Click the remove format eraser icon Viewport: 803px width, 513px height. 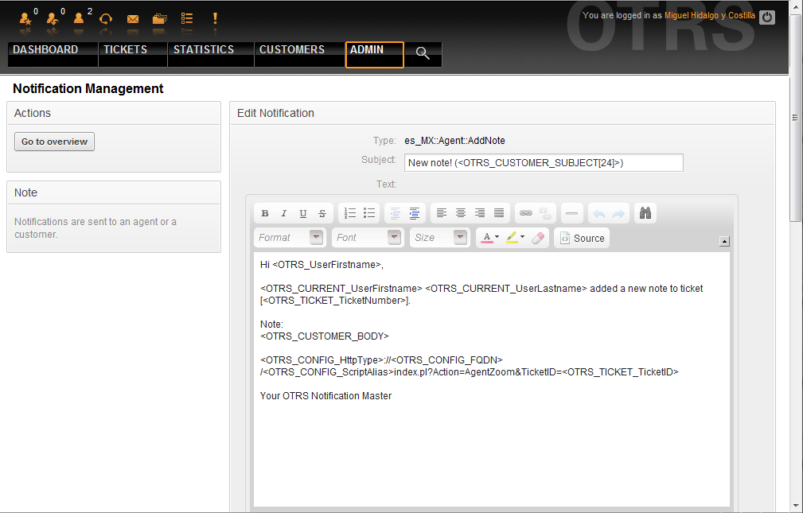[x=539, y=238]
